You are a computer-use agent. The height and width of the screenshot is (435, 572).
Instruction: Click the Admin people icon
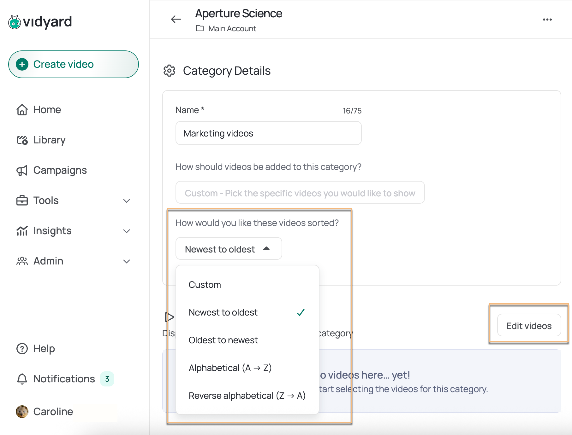[x=22, y=261]
